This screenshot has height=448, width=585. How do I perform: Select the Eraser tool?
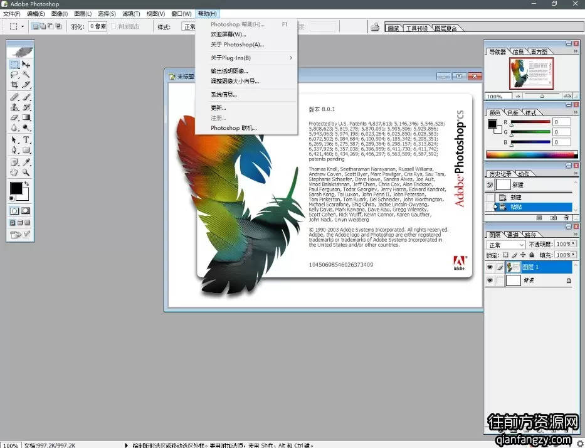click(14, 117)
